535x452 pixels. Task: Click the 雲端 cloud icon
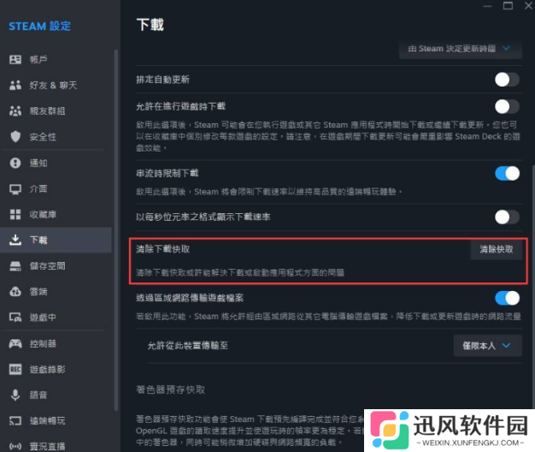pyautogui.click(x=15, y=291)
